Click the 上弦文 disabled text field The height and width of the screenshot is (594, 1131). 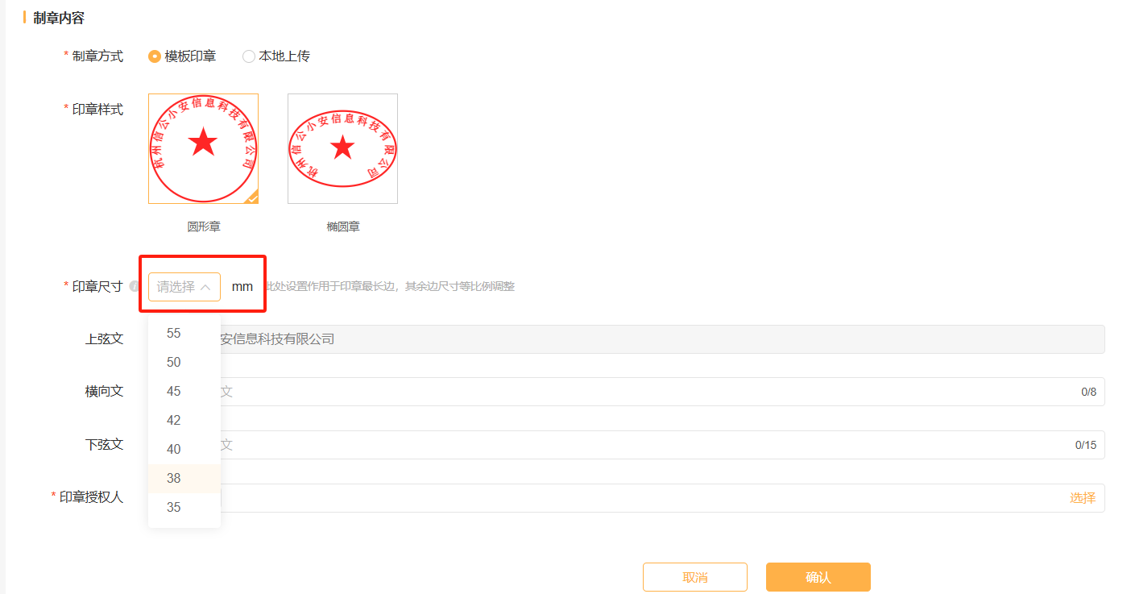click(x=627, y=339)
